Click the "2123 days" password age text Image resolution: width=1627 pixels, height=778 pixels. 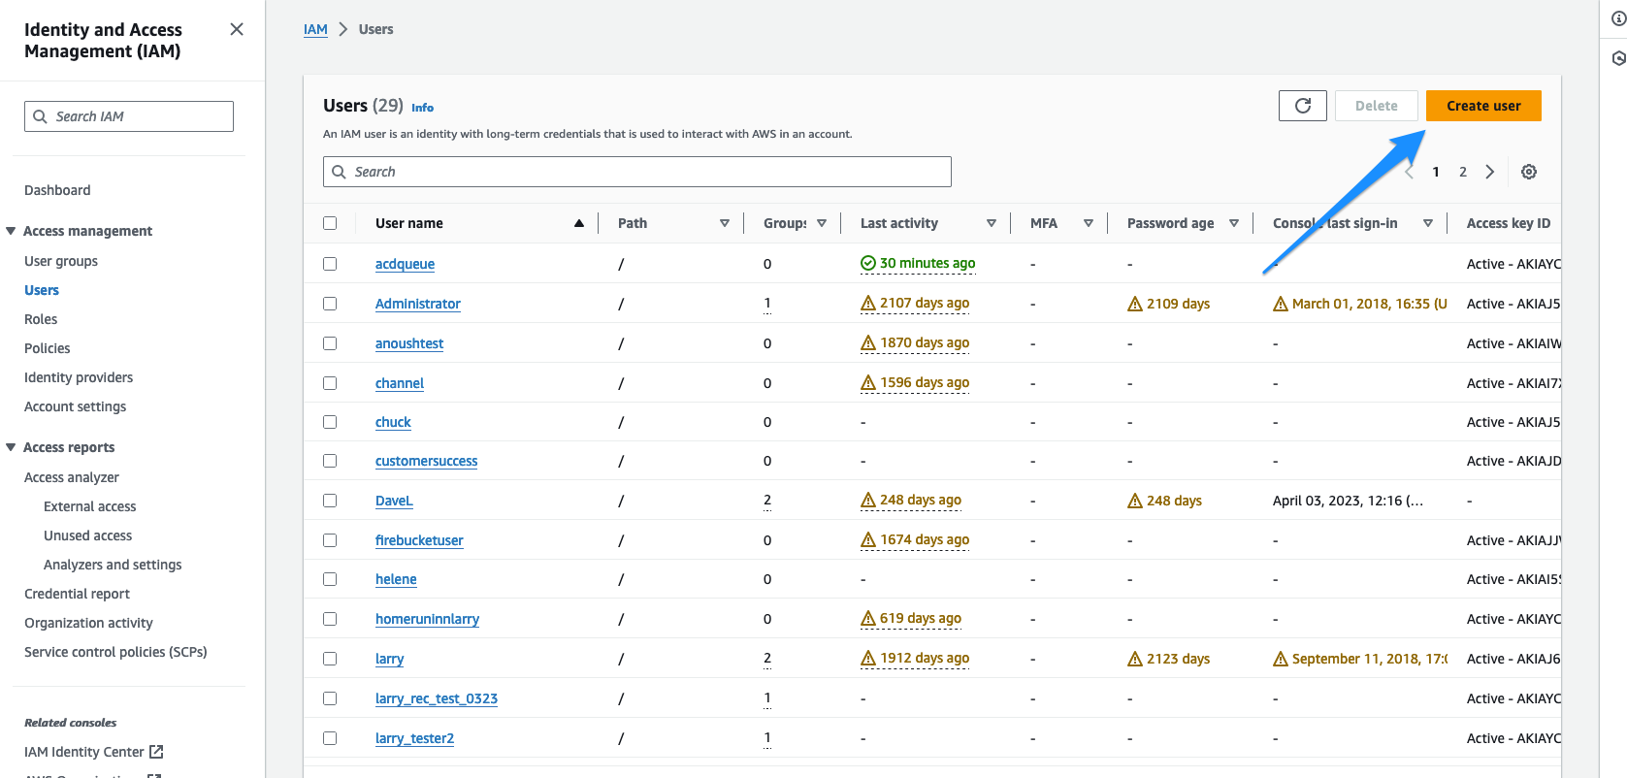1178,659
